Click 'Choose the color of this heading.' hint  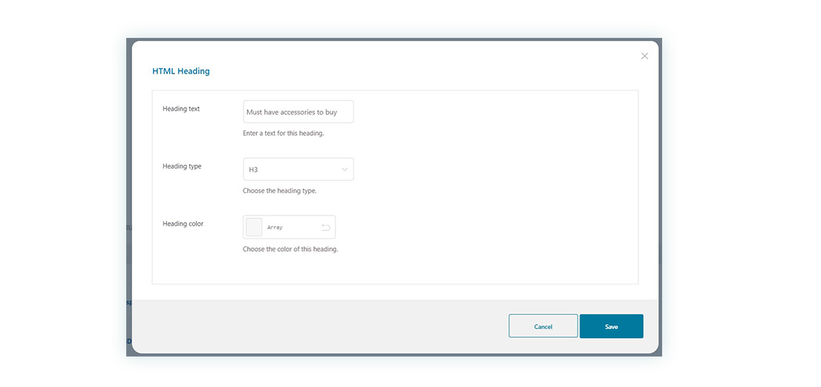click(x=290, y=250)
